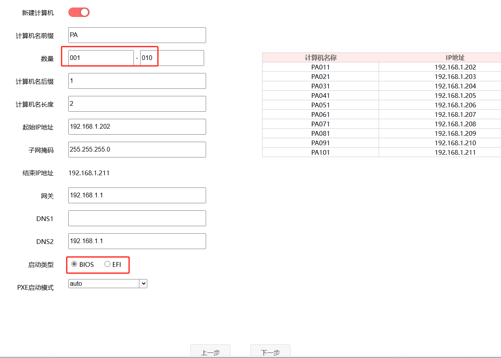Image resolution: width=501 pixels, height=358 pixels.
Task: Click the quantity start field showing 001
Action: pyautogui.click(x=101, y=58)
